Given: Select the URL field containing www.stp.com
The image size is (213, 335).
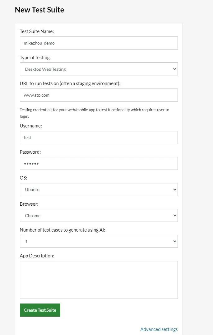Looking at the screenshot, I should (x=99, y=95).
